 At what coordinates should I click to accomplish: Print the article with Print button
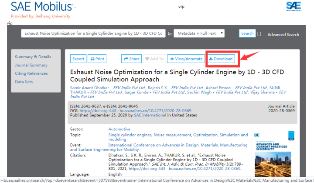tap(97, 59)
